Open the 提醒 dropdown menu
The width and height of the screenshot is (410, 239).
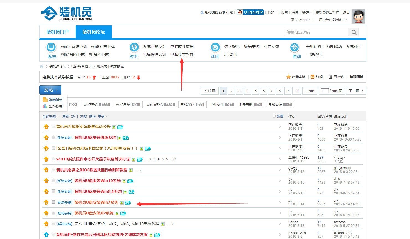coord(307,12)
